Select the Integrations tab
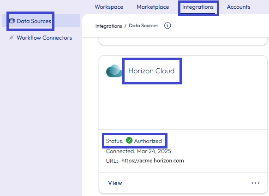269x196 pixels. click(198, 7)
